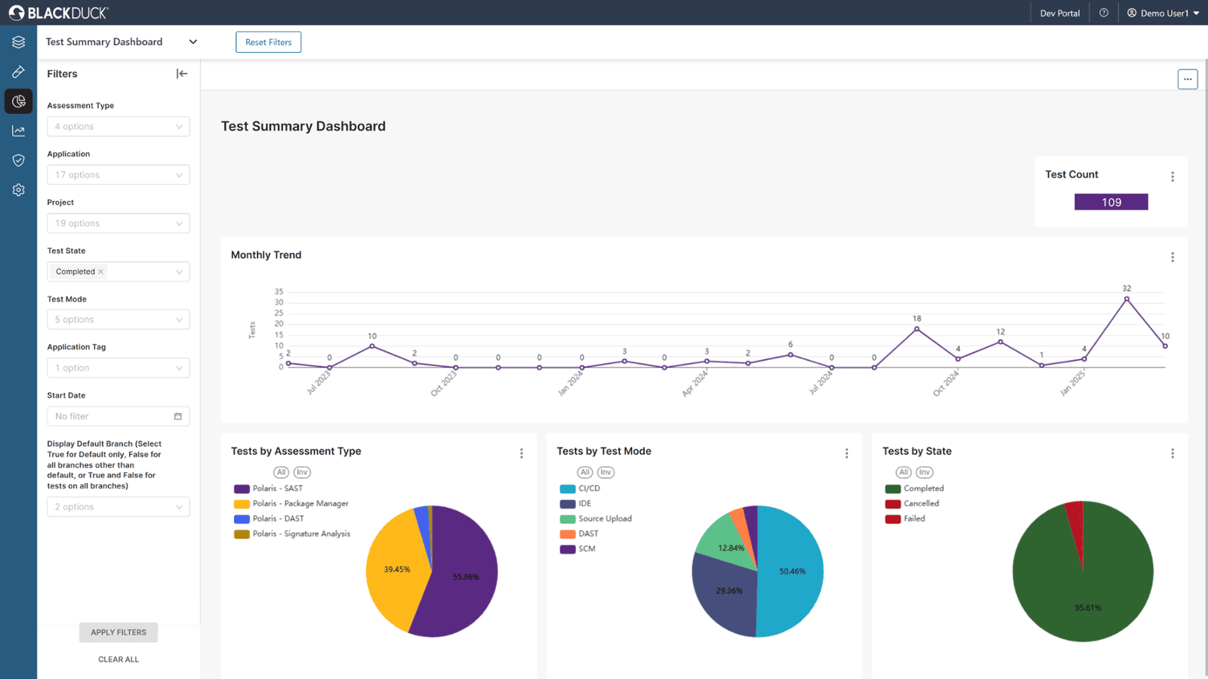Open the Demo User1 account menu

1163,13
